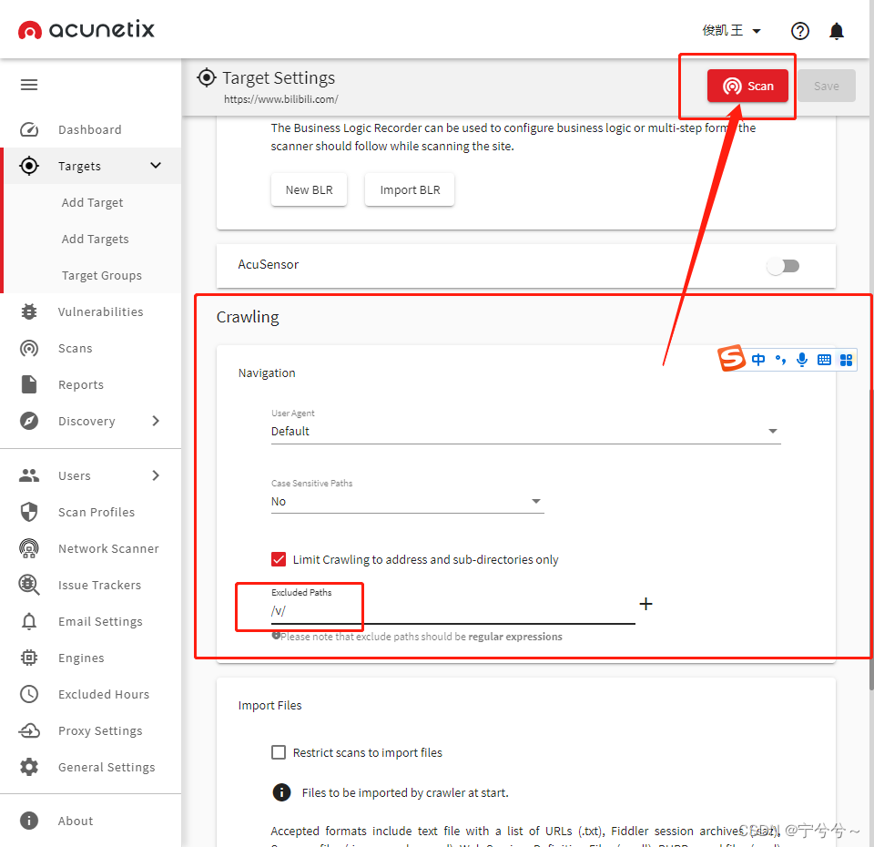Click the Vulnerabilities bug icon
This screenshot has height=847, width=874.
pyautogui.click(x=29, y=311)
